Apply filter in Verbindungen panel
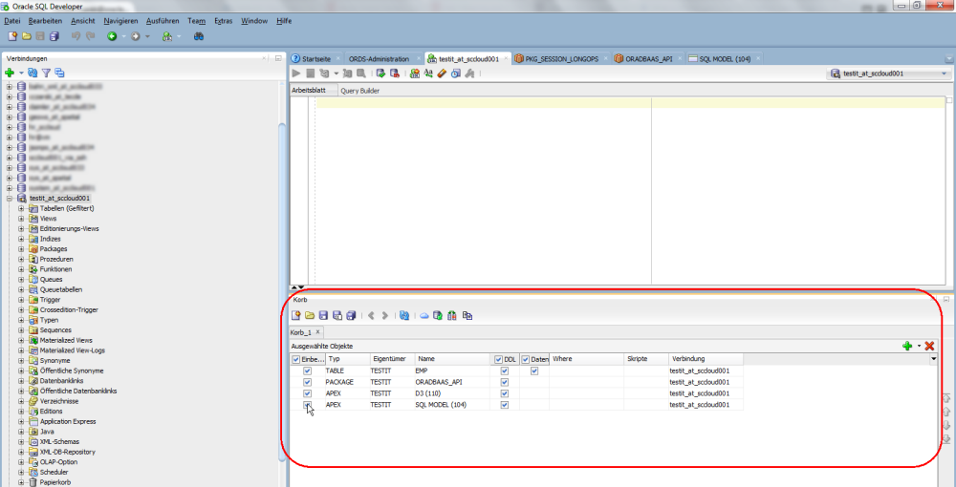Viewport: 956px width, 487px height. point(46,73)
